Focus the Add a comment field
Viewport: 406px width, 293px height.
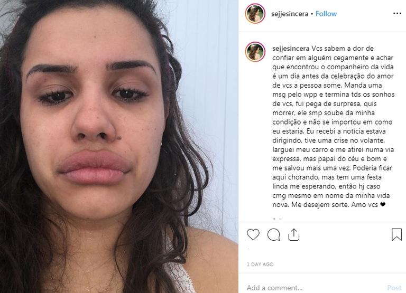[315, 288]
